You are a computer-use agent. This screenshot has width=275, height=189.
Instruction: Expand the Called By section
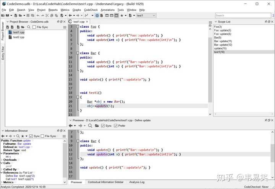pos(2,169)
